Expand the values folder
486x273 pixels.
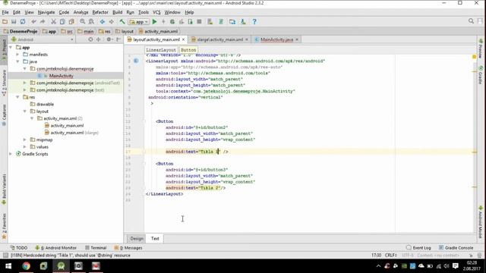(x=25, y=147)
